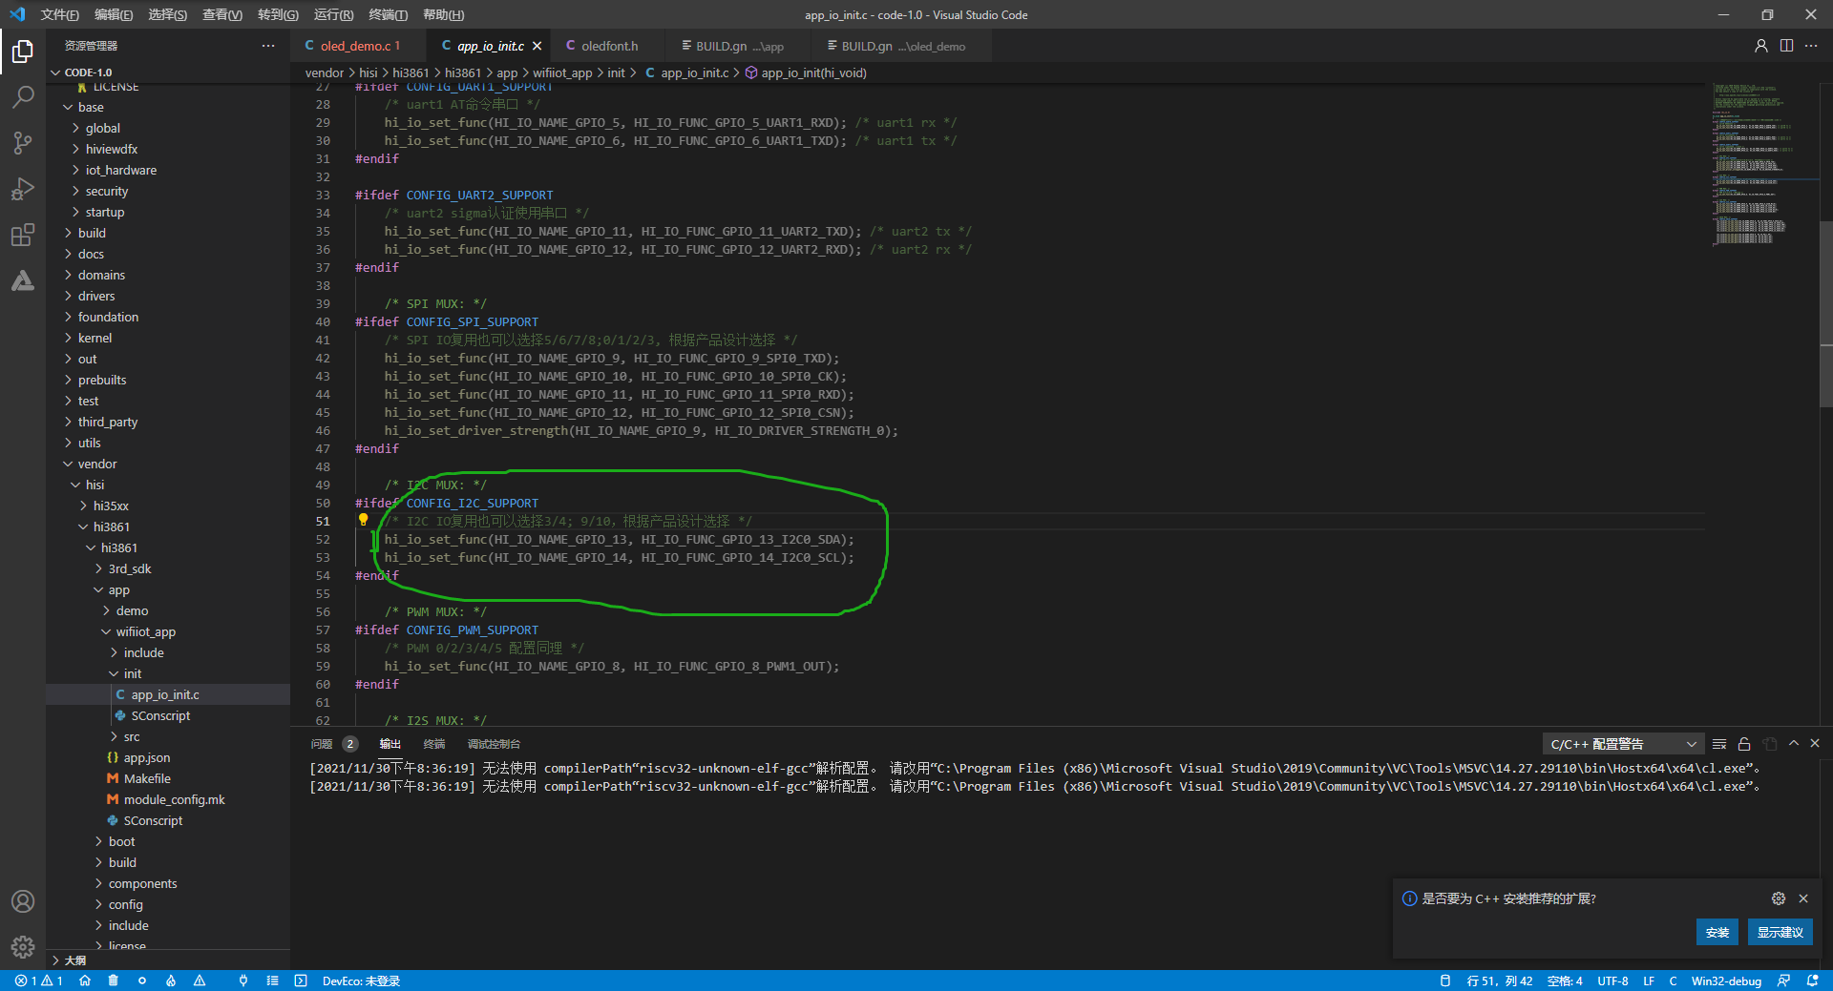This screenshot has height=991, width=1833.
Task: Switch to the oledfont.h tab
Action: click(x=609, y=46)
